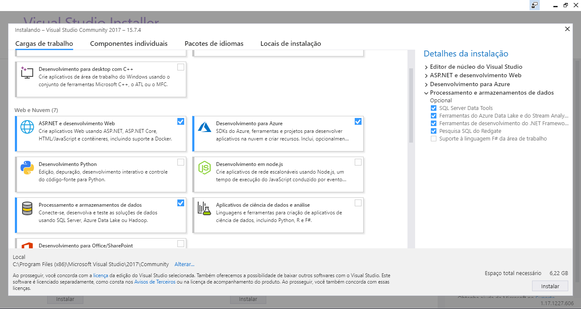Click the C++ desktop development workload icon
This screenshot has height=309, width=581.
pos(27,73)
